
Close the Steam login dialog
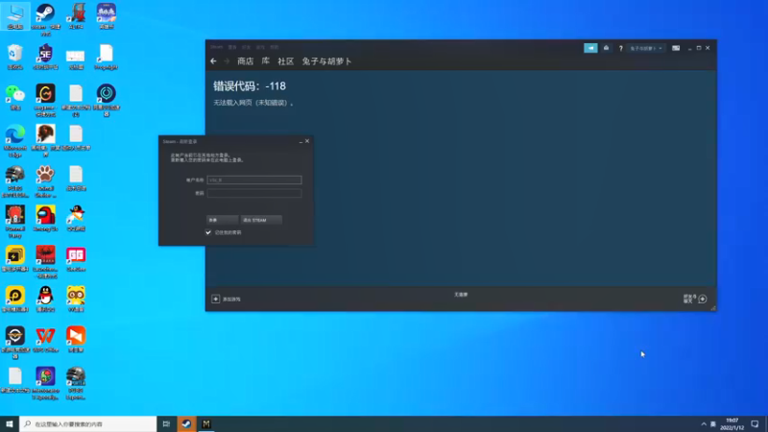point(307,141)
